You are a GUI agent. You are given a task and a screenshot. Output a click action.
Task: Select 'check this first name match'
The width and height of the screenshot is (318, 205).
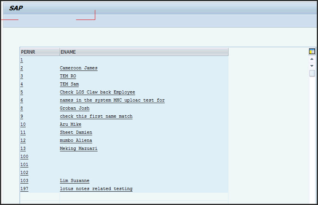point(96,116)
